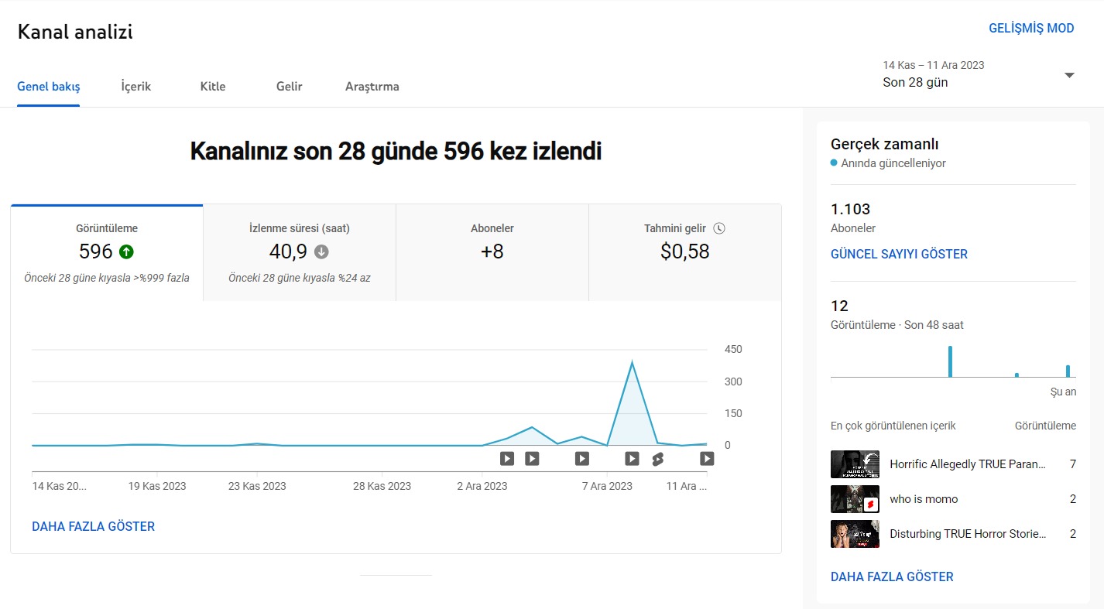Select the Aboneler +8 metric card
This screenshot has width=1104, height=609.
click(492, 253)
